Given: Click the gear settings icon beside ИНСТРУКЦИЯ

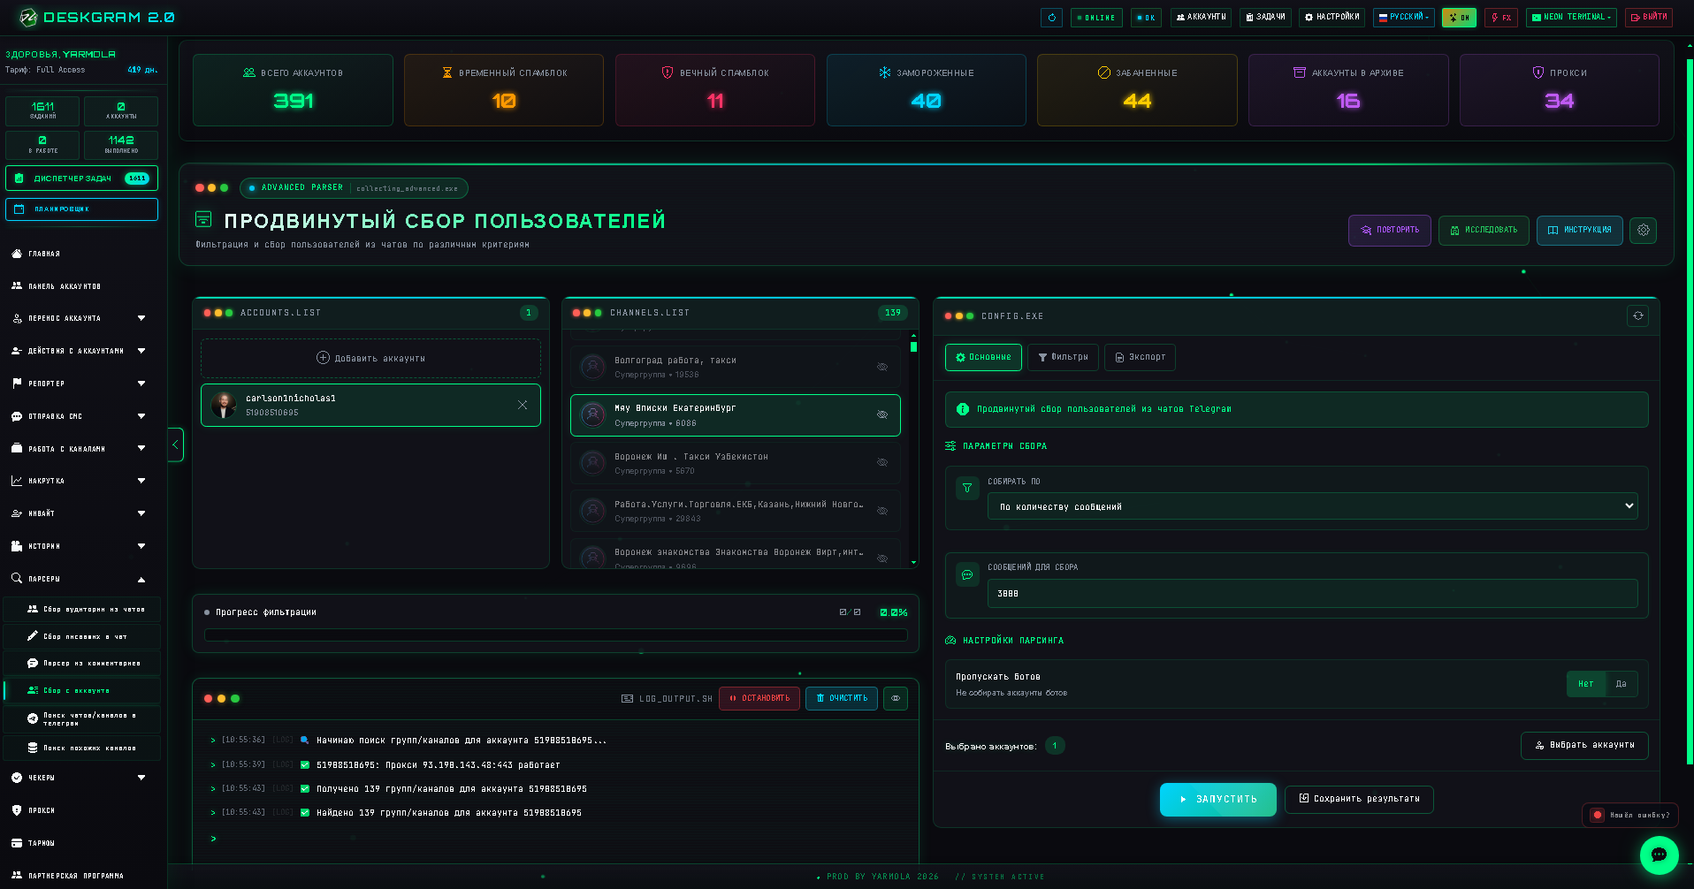Looking at the screenshot, I should pyautogui.click(x=1643, y=230).
